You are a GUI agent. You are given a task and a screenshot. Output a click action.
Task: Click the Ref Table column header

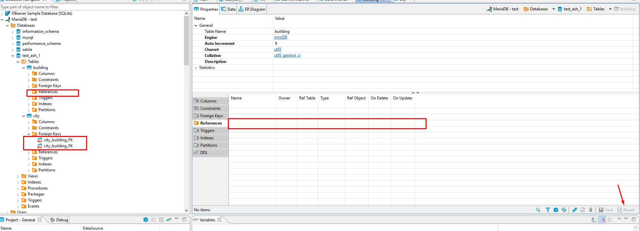307,98
